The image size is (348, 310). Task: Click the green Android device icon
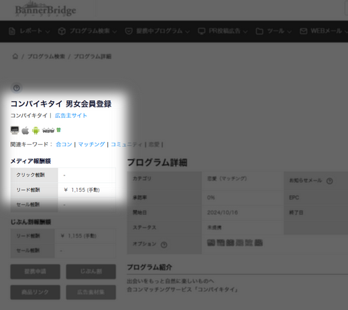[35, 130]
